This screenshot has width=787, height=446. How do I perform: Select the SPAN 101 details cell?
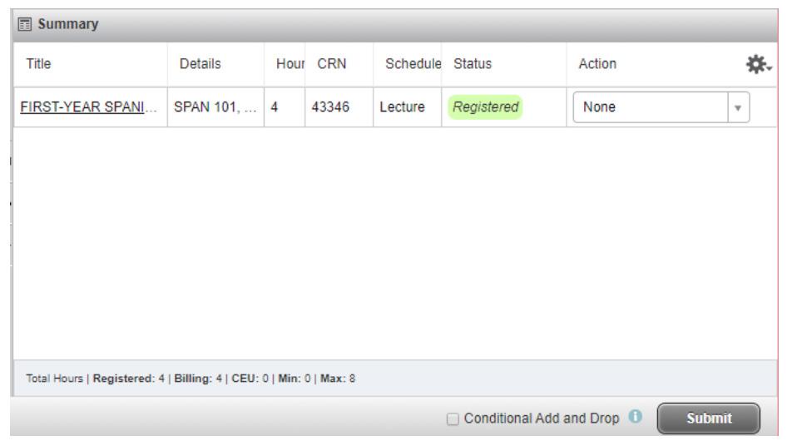(215, 107)
